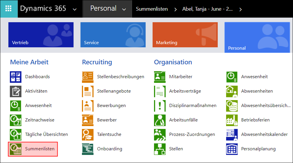
Task: Open the Abwesenheitskalender link text
Action: [x=264, y=134]
